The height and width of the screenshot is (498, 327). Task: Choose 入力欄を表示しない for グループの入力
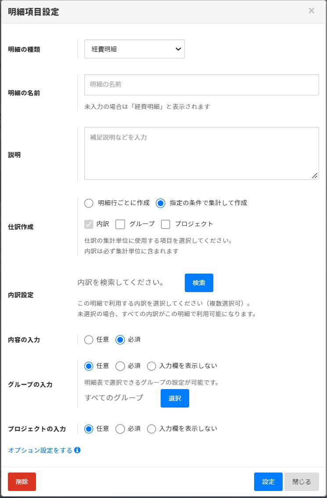click(152, 366)
